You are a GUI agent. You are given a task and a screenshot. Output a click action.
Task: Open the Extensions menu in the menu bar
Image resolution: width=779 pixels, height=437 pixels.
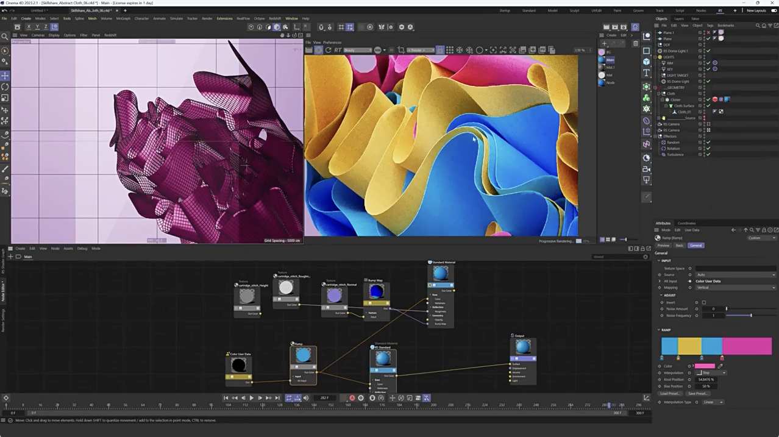[x=224, y=18]
